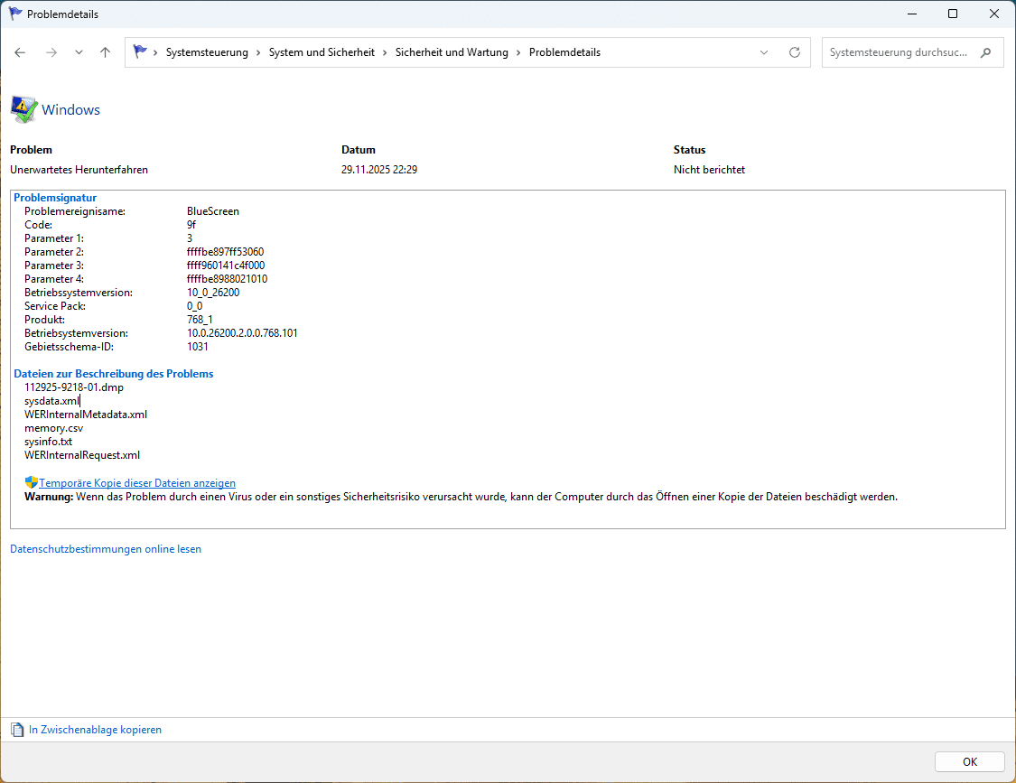The height and width of the screenshot is (783, 1016).
Task: Maximize the Problemdetails window
Action: (x=953, y=14)
